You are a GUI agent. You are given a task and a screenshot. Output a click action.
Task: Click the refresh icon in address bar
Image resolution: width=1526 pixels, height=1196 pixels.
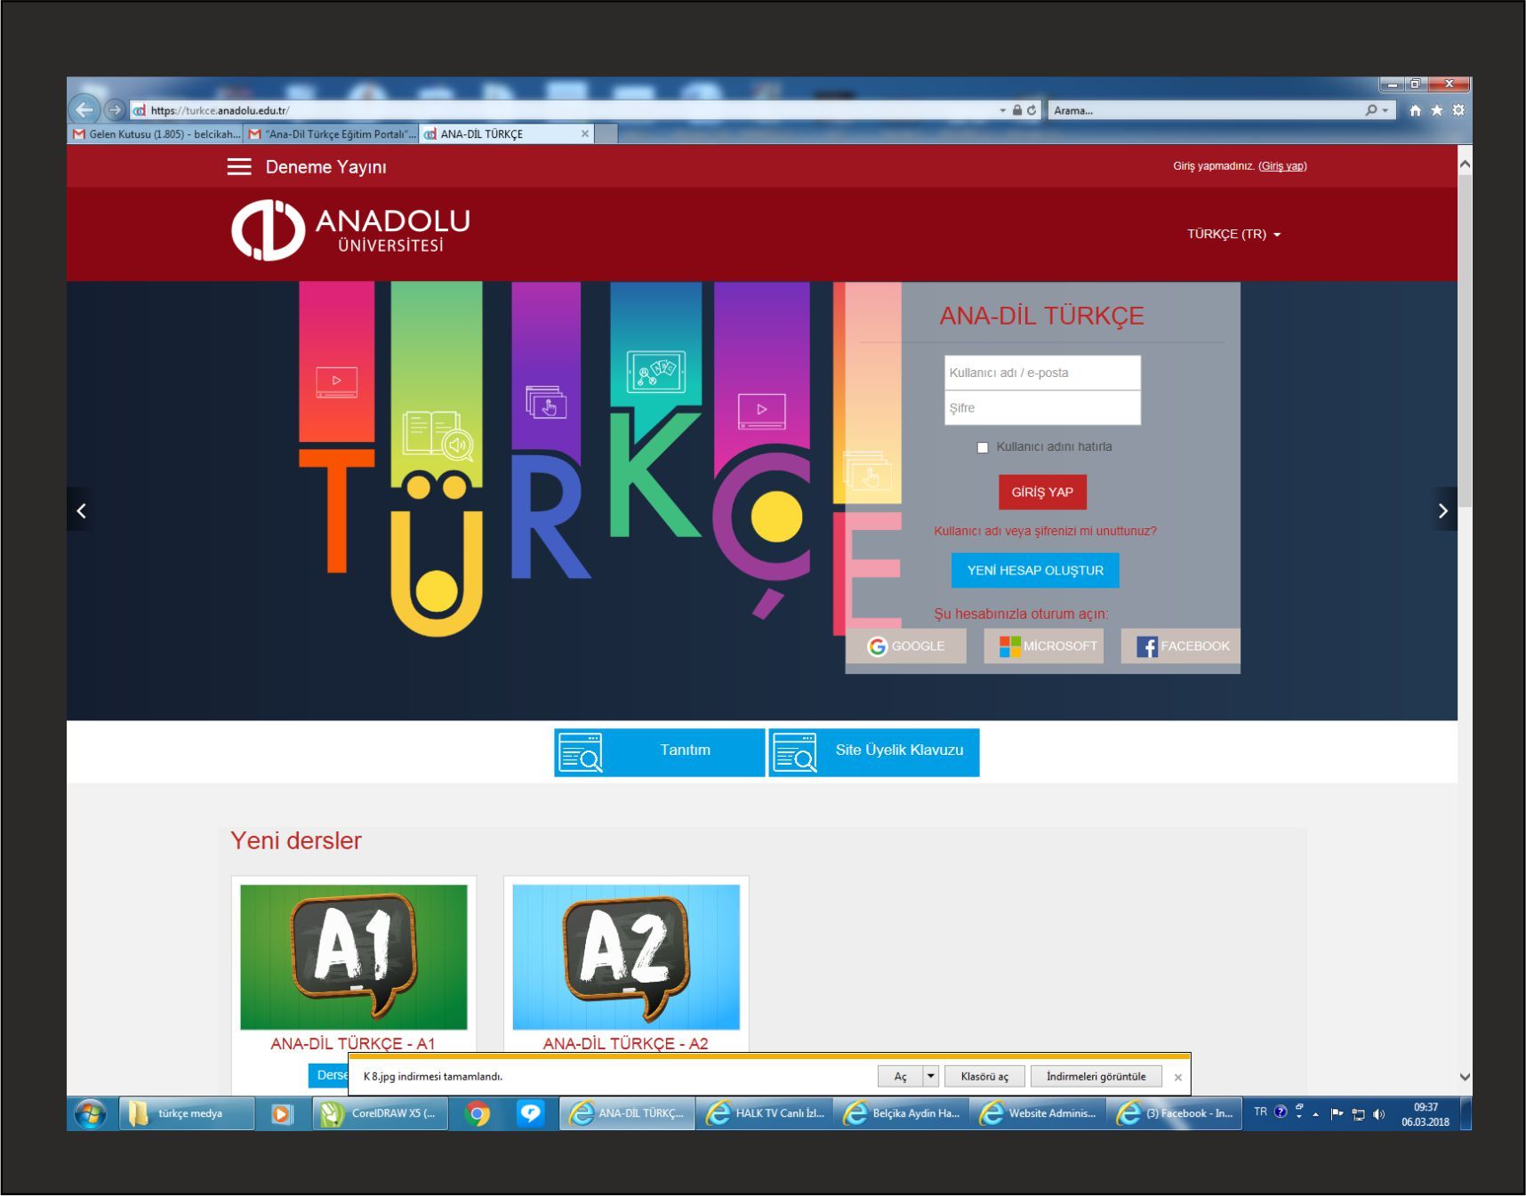[x=1032, y=110]
